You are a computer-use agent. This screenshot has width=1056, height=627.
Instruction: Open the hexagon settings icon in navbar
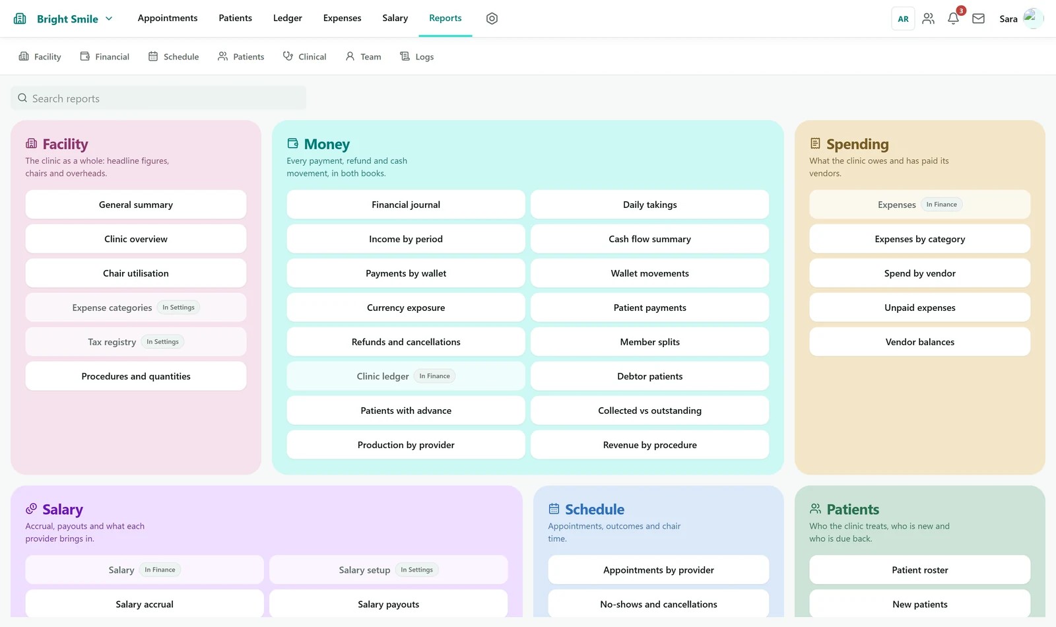[x=492, y=18]
